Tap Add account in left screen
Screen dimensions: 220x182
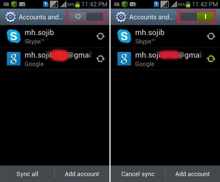(x=82, y=174)
